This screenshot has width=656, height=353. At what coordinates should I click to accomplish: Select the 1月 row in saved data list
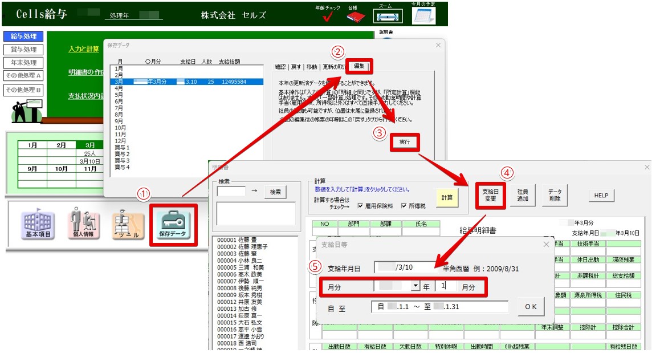click(187, 68)
